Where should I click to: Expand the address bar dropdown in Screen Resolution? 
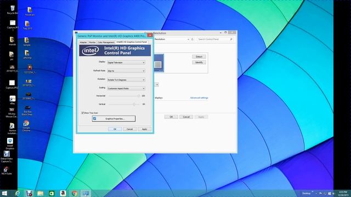[x=188, y=39]
